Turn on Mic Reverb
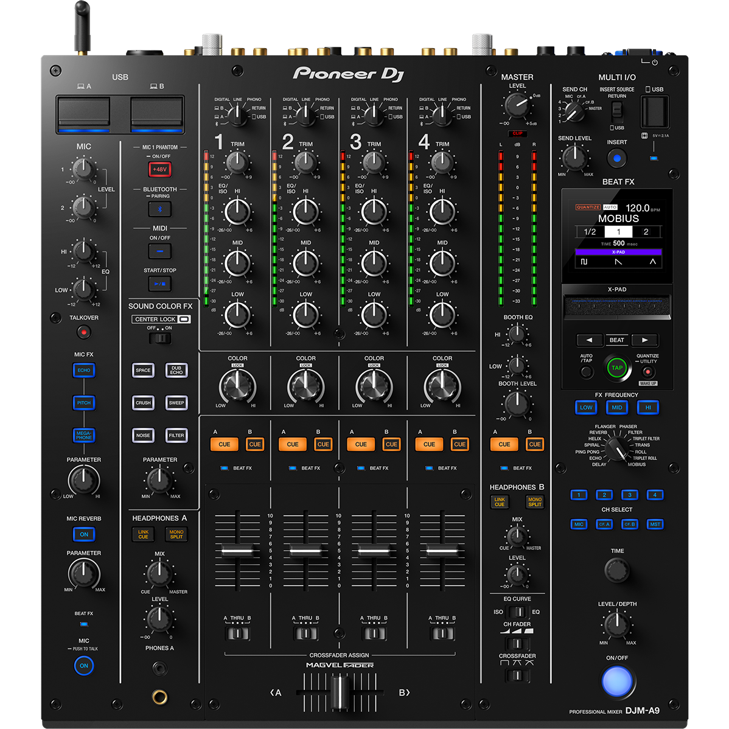 pyautogui.click(x=84, y=534)
